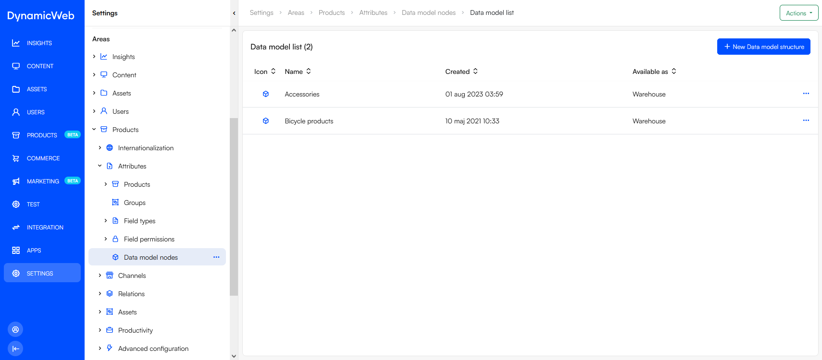Click the Field permissions lock icon

click(x=115, y=239)
